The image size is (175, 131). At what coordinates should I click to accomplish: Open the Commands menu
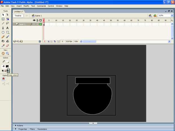(41, 6)
